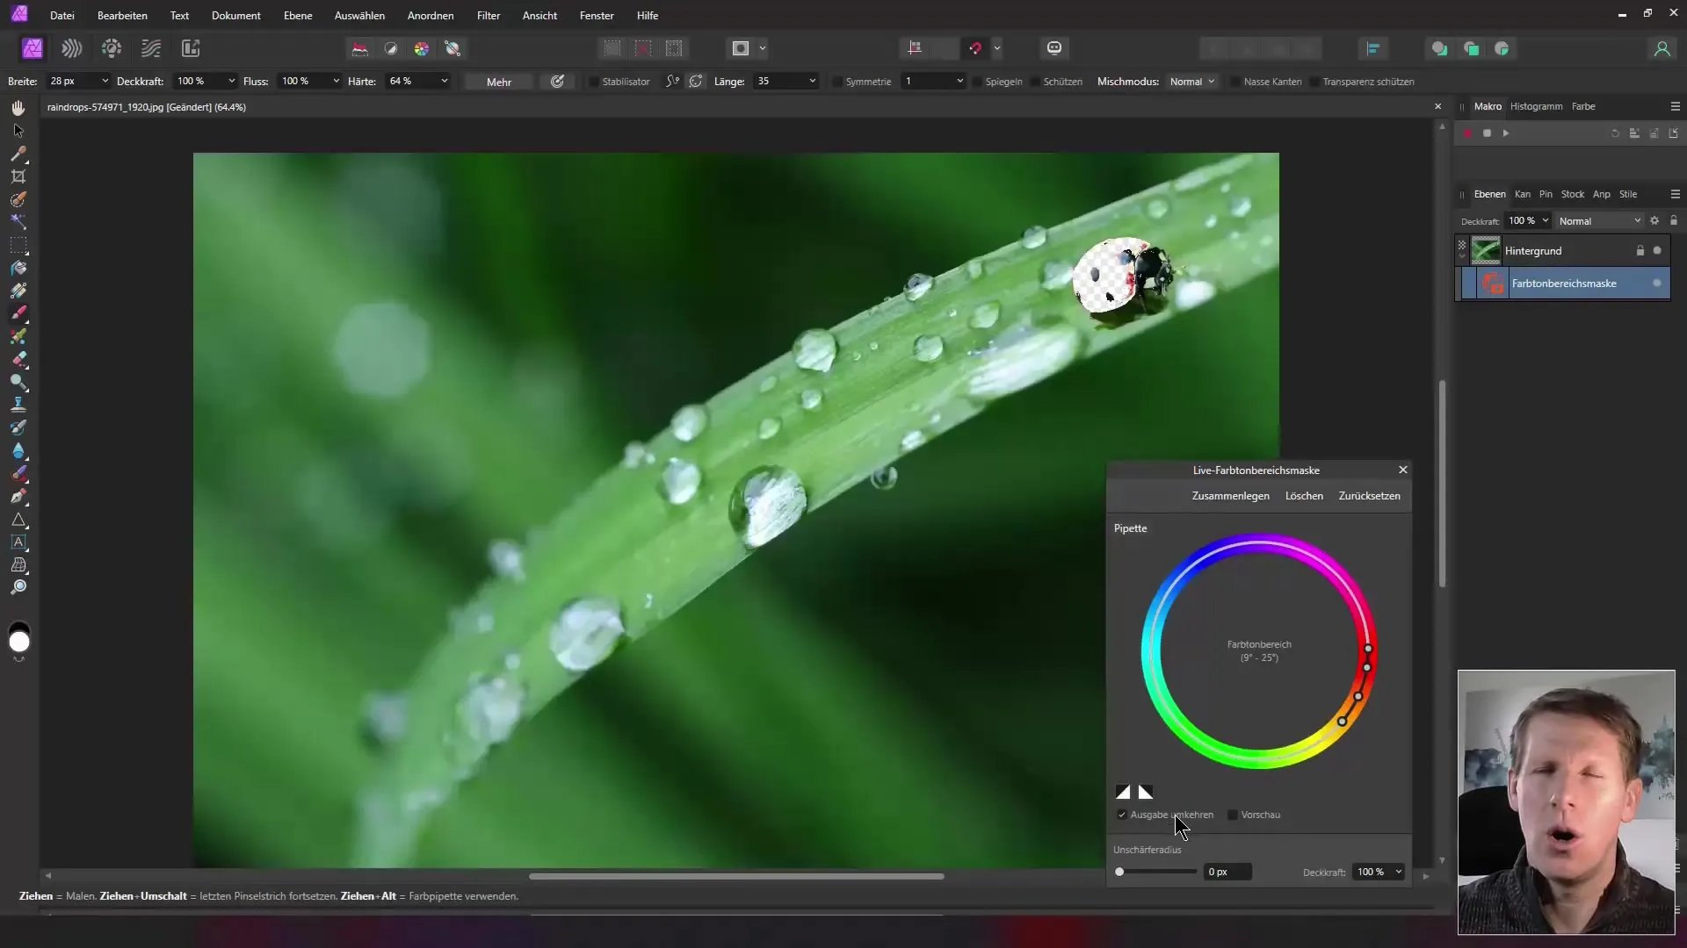The height and width of the screenshot is (948, 1687).
Task: Apply Auto Colors from toolbar
Action: [422, 48]
